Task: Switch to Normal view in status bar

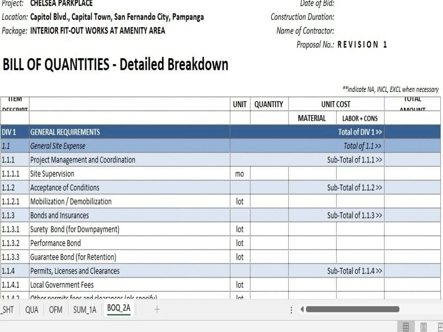Action: 406,327
